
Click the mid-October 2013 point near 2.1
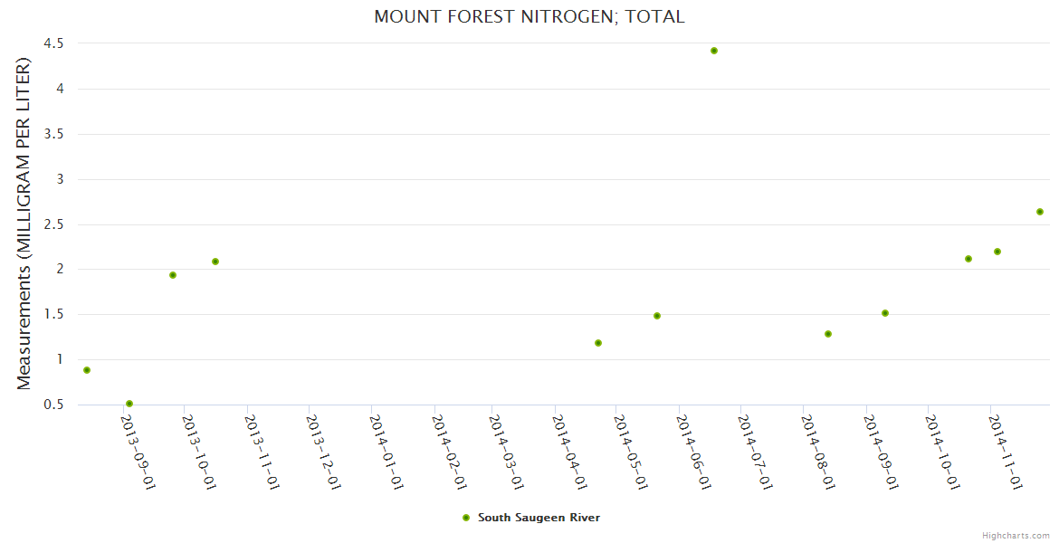click(215, 262)
